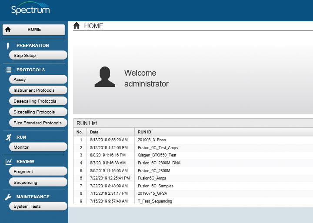The image size is (313, 223).
Task: Open Basecalling Protocols
Action: tap(37, 101)
